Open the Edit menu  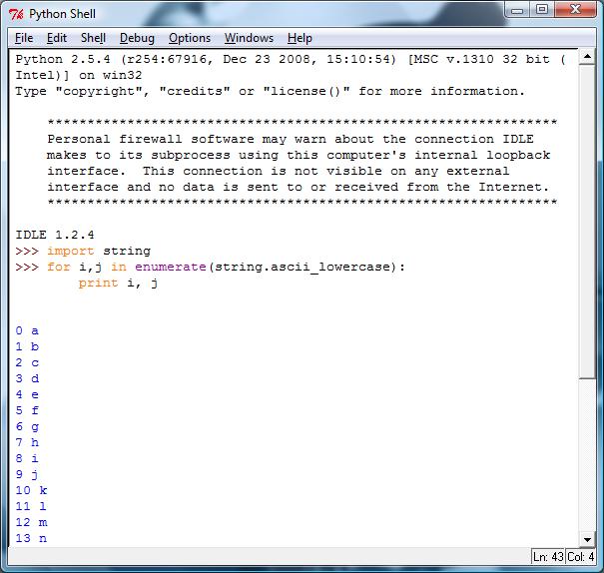point(57,38)
